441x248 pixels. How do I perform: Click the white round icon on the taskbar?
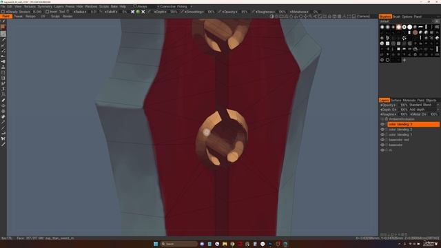point(263,244)
